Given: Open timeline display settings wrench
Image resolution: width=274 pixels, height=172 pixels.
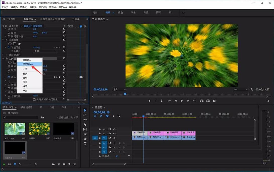Looking at the screenshot, I should (119, 116).
